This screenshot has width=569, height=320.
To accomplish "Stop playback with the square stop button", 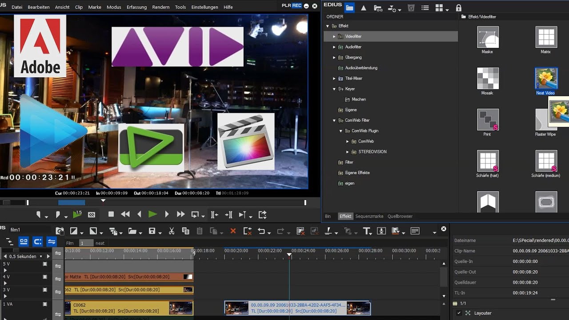I will (x=111, y=214).
